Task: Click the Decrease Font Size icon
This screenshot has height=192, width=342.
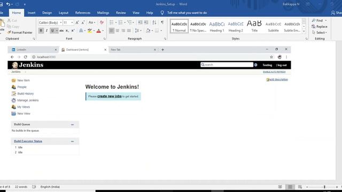Action: coord(83,22)
